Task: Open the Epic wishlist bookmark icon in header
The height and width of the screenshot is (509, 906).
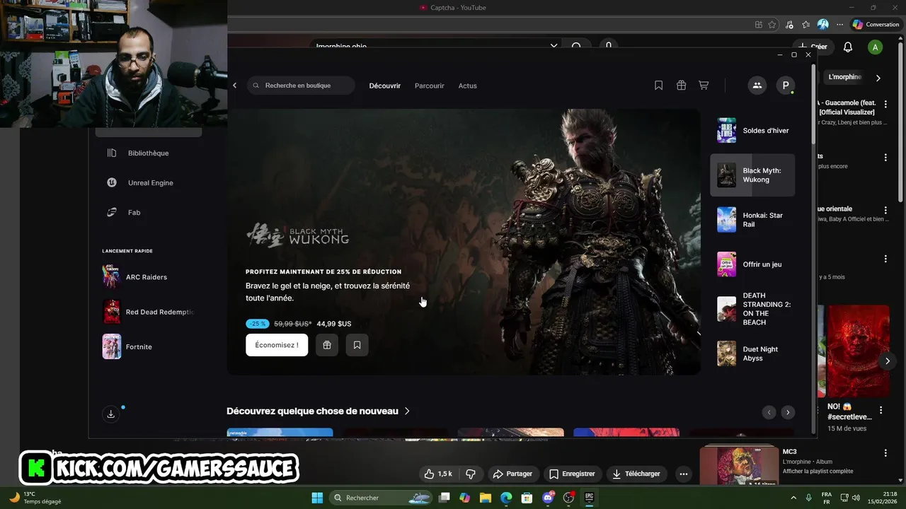Action: pos(659,86)
